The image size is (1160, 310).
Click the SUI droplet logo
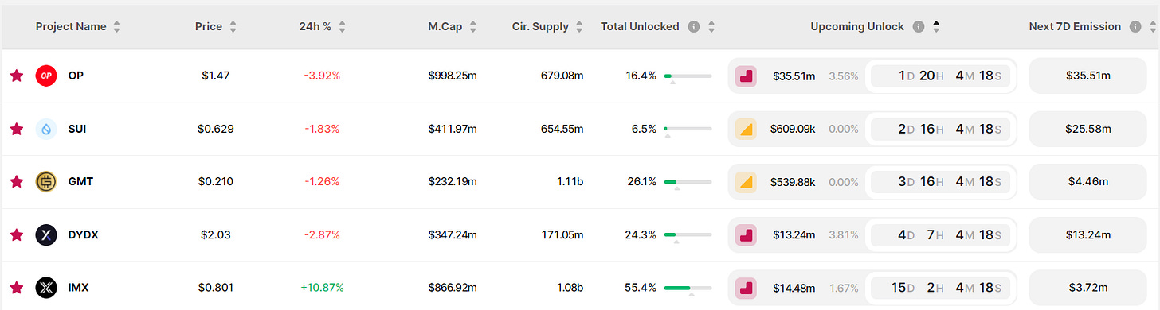click(x=46, y=129)
